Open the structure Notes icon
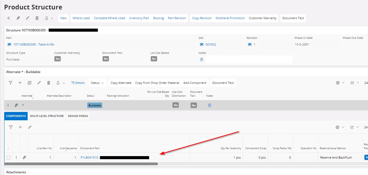This screenshot has width=368, height=175. pyautogui.click(x=202, y=59)
